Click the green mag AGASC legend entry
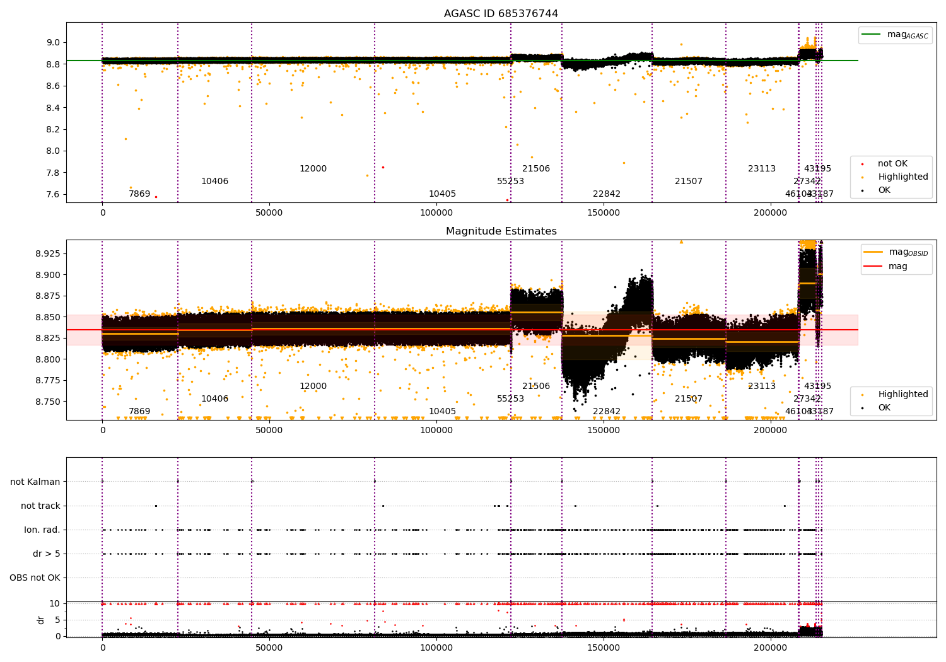 click(895, 35)
